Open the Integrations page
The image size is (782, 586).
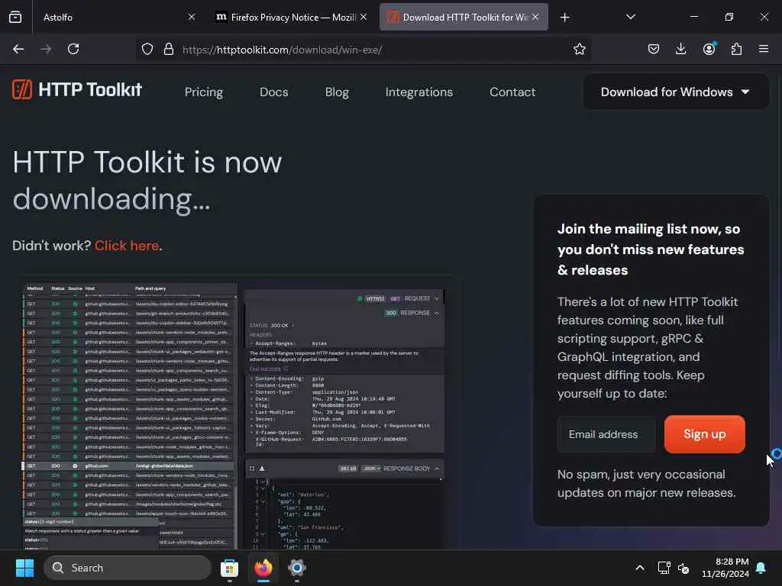click(419, 92)
